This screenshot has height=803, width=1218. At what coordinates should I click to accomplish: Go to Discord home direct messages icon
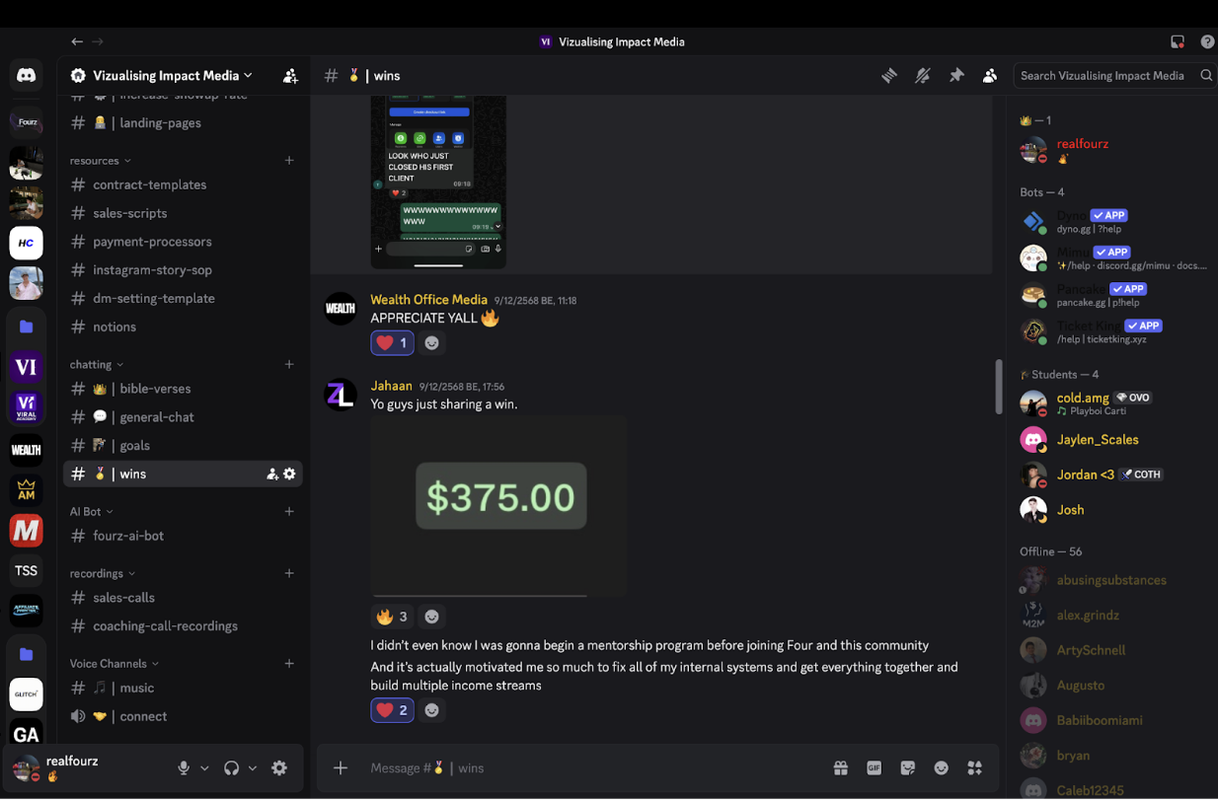[27, 75]
